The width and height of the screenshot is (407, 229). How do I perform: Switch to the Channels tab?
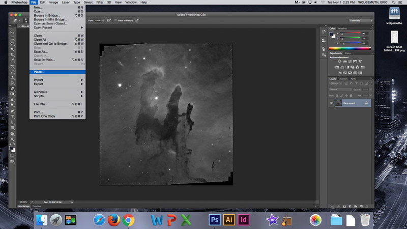(343, 79)
